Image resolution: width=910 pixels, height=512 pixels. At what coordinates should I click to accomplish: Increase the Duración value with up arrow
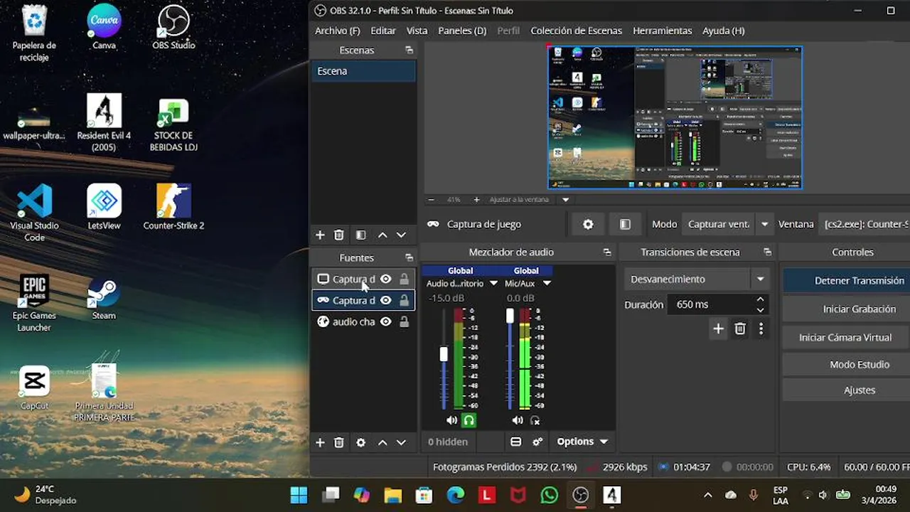(760, 299)
